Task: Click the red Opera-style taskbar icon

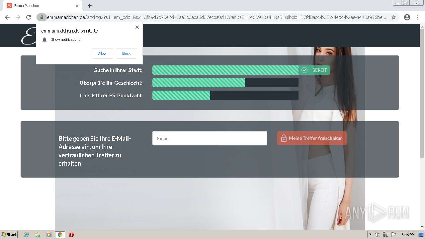Action: (x=71, y=235)
